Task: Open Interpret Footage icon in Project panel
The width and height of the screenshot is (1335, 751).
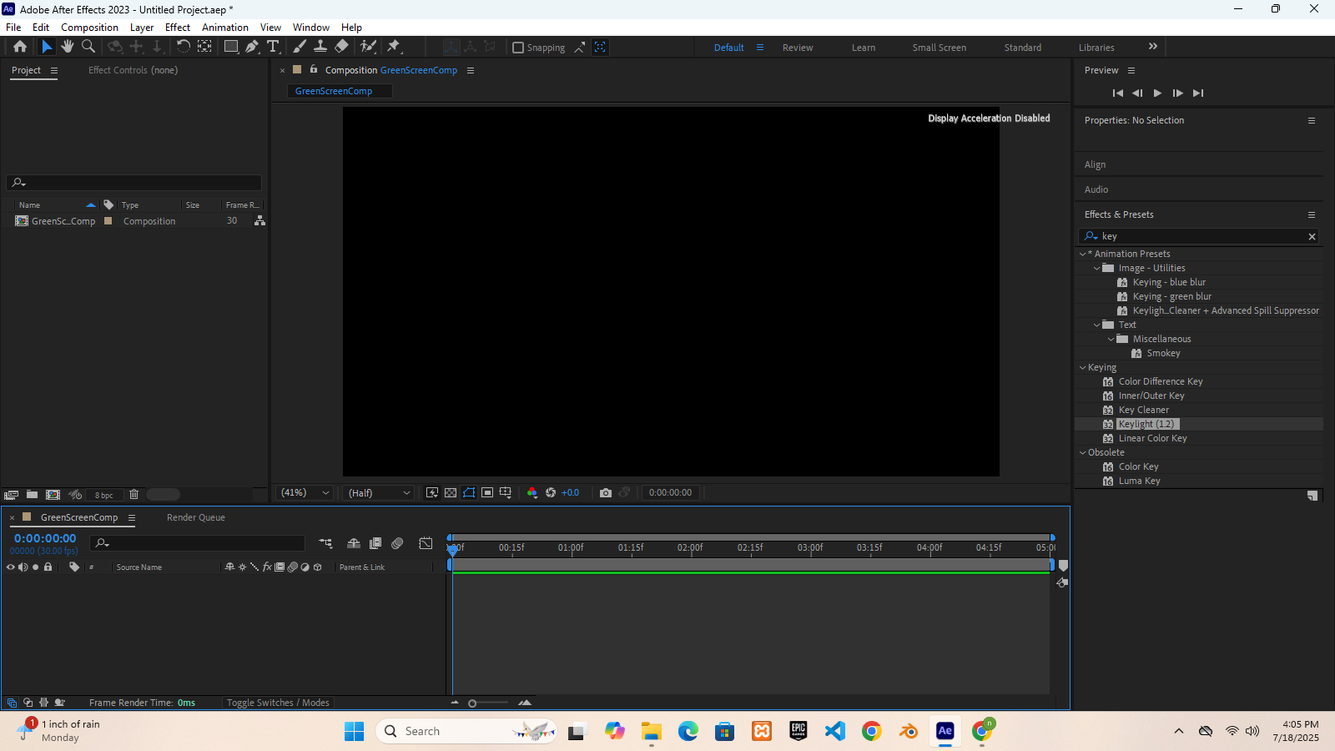Action: (x=12, y=495)
